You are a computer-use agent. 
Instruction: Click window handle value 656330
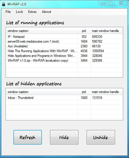point(97,37)
